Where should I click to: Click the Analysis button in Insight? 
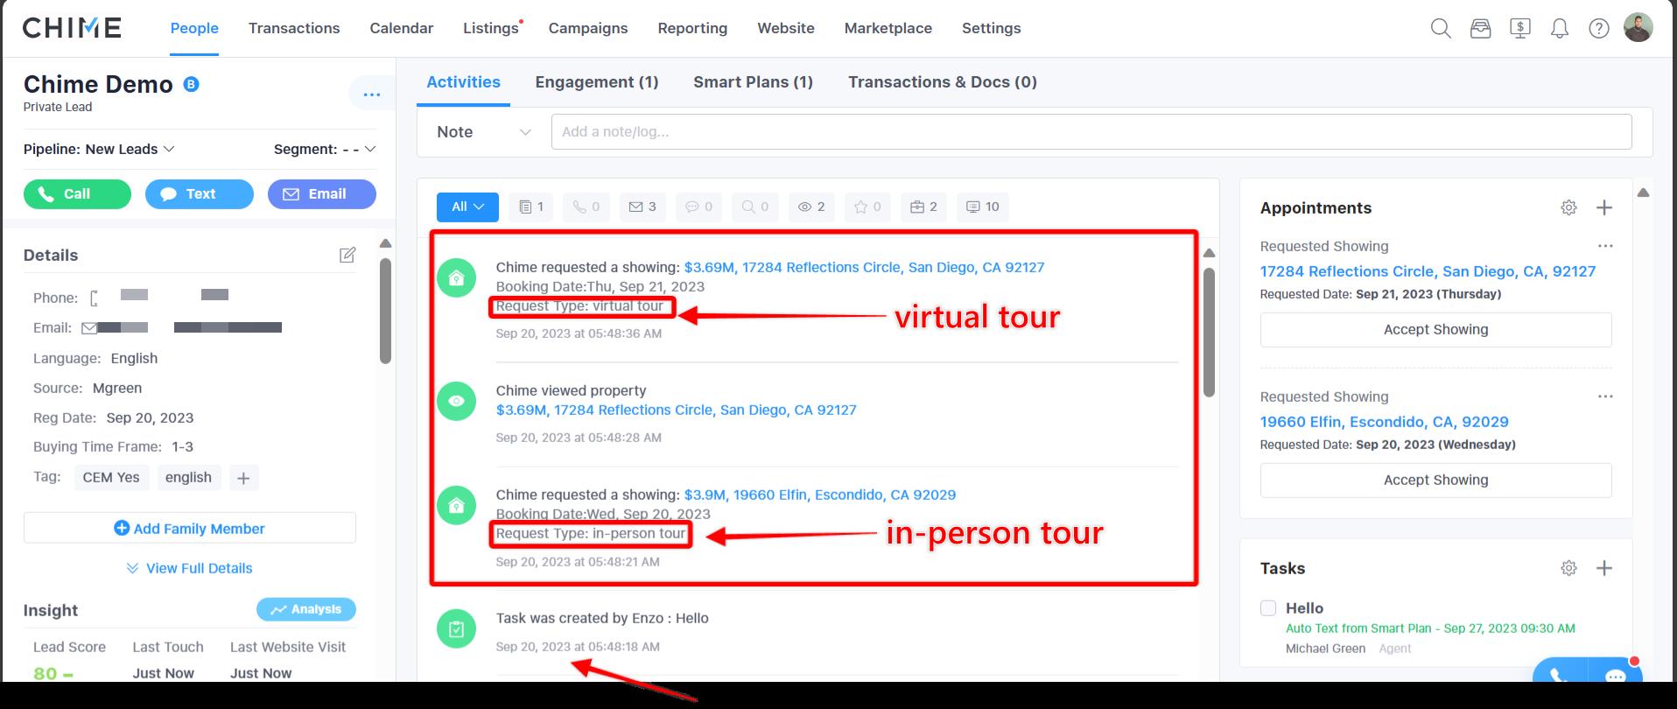[x=306, y=609]
